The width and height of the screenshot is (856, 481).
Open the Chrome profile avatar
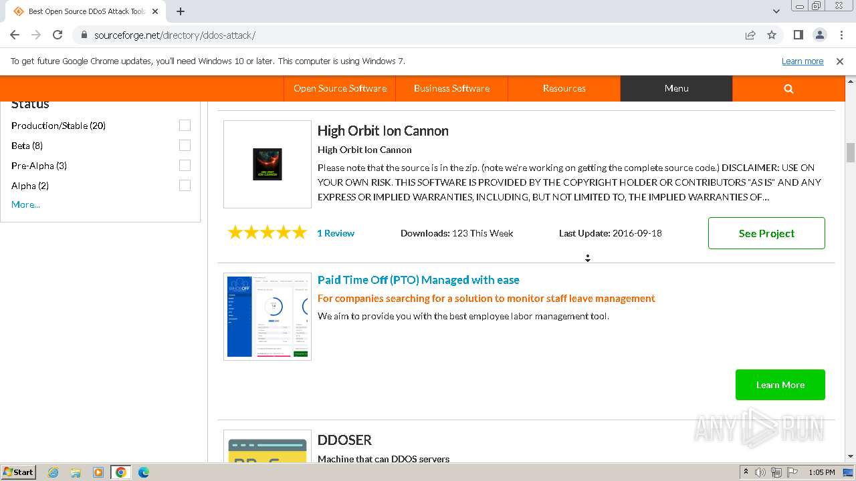[819, 35]
